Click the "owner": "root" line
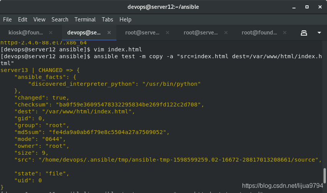This screenshot has width=327, height=193. (42, 146)
